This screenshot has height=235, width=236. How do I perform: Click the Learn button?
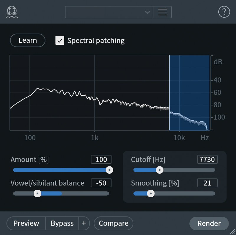pyautogui.click(x=27, y=40)
